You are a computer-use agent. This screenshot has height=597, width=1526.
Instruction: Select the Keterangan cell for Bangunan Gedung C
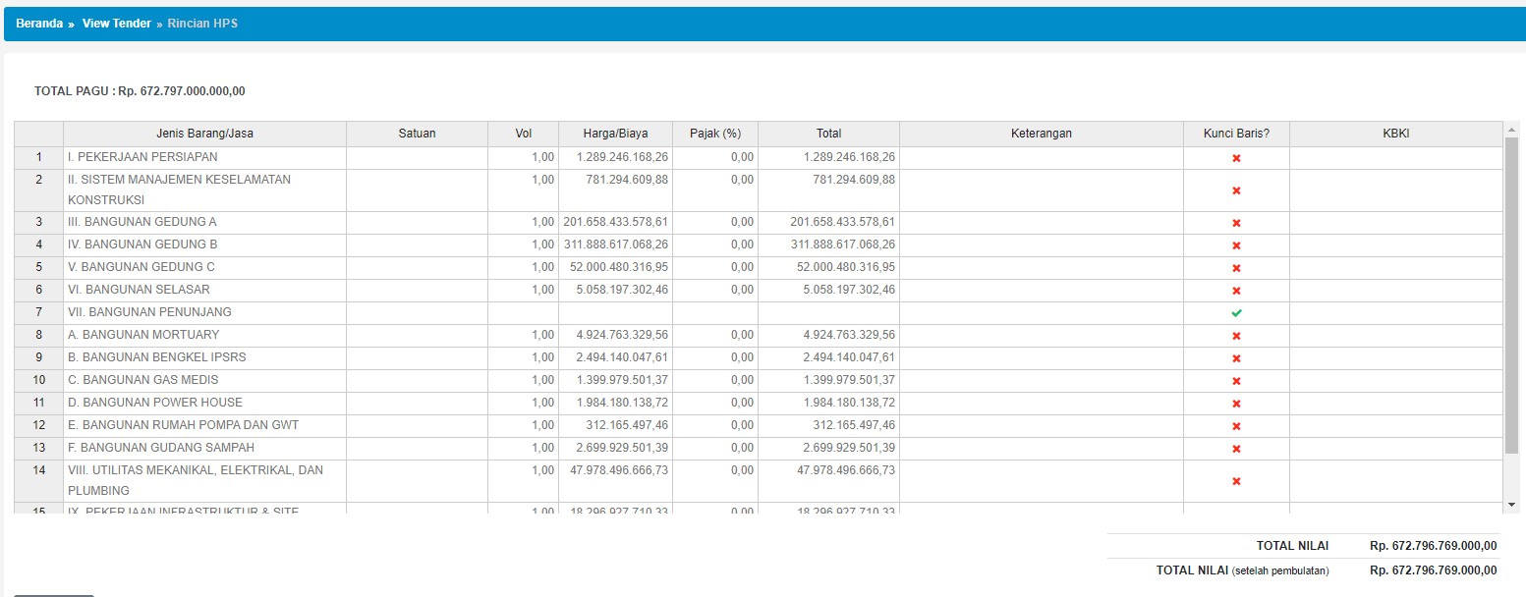pos(1041,268)
